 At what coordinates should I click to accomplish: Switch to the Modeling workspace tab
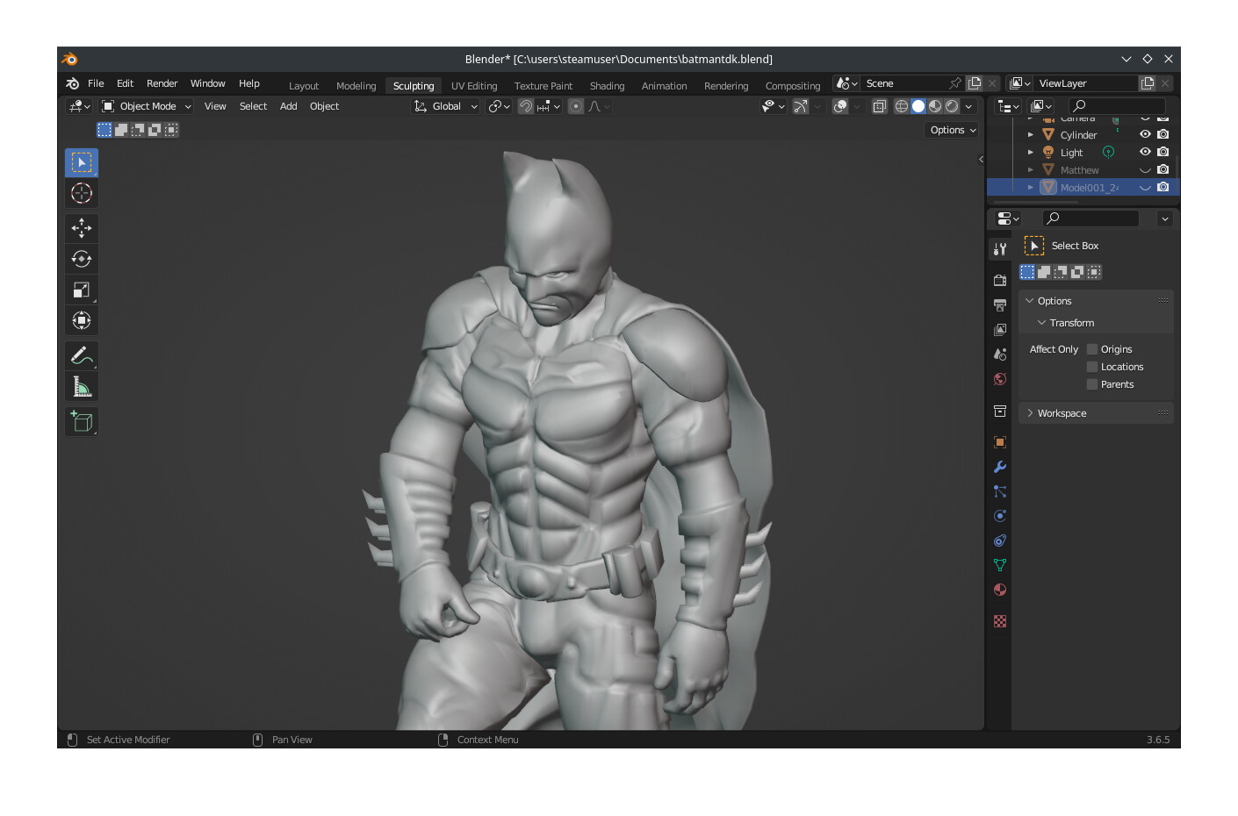pos(356,86)
